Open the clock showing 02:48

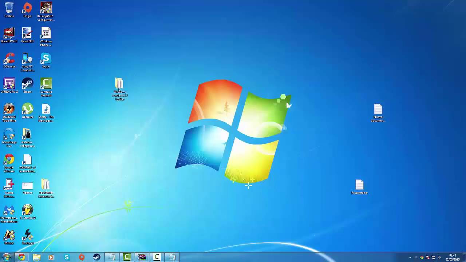[453, 257]
